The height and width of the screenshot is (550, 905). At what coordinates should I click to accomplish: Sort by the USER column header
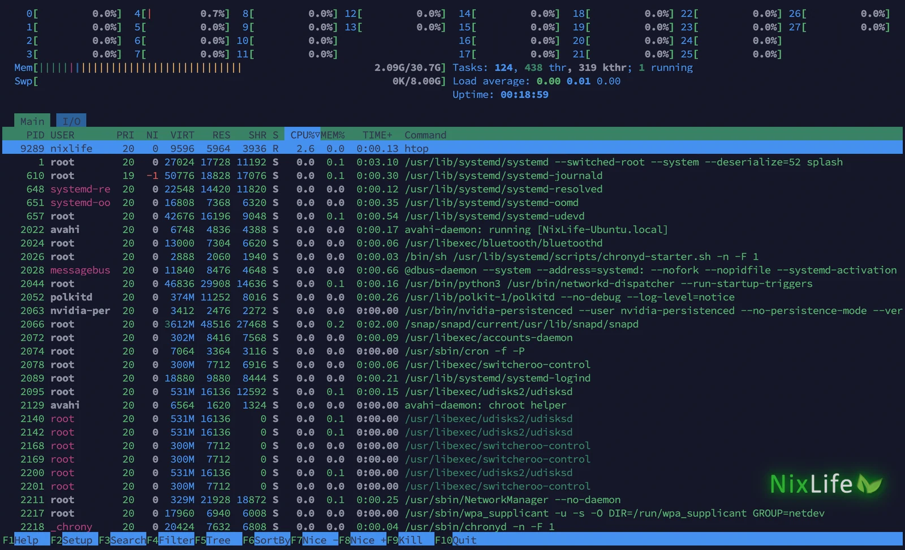(x=62, y=135)
